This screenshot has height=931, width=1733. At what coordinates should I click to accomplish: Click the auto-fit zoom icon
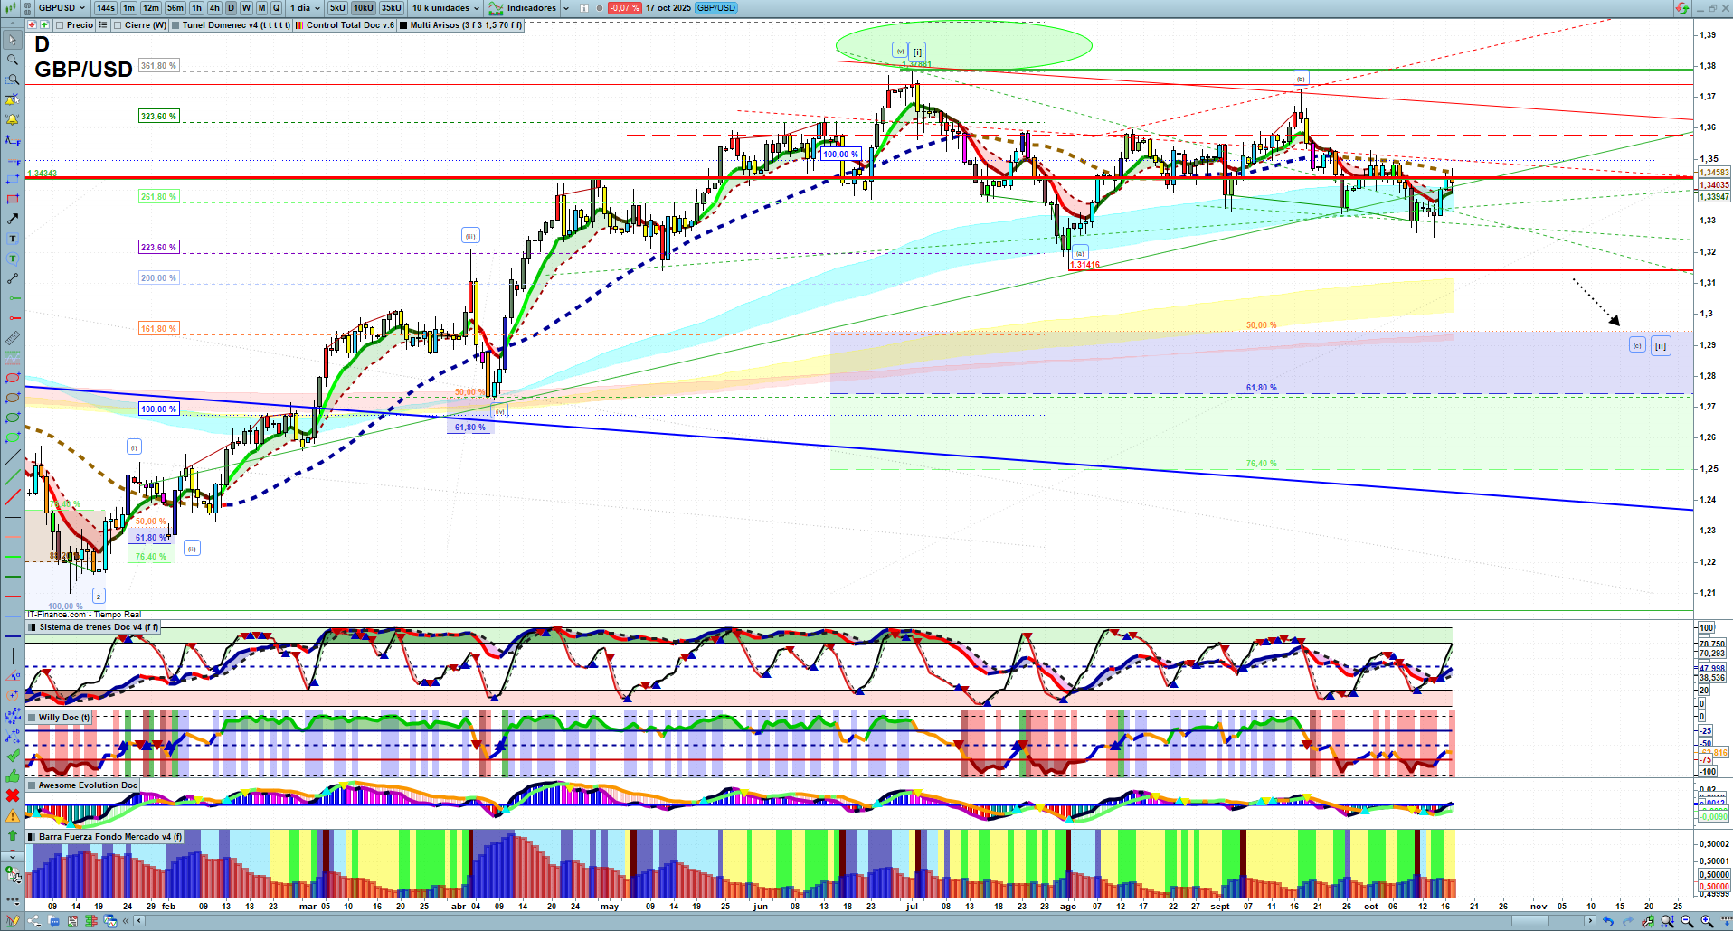1667,921
